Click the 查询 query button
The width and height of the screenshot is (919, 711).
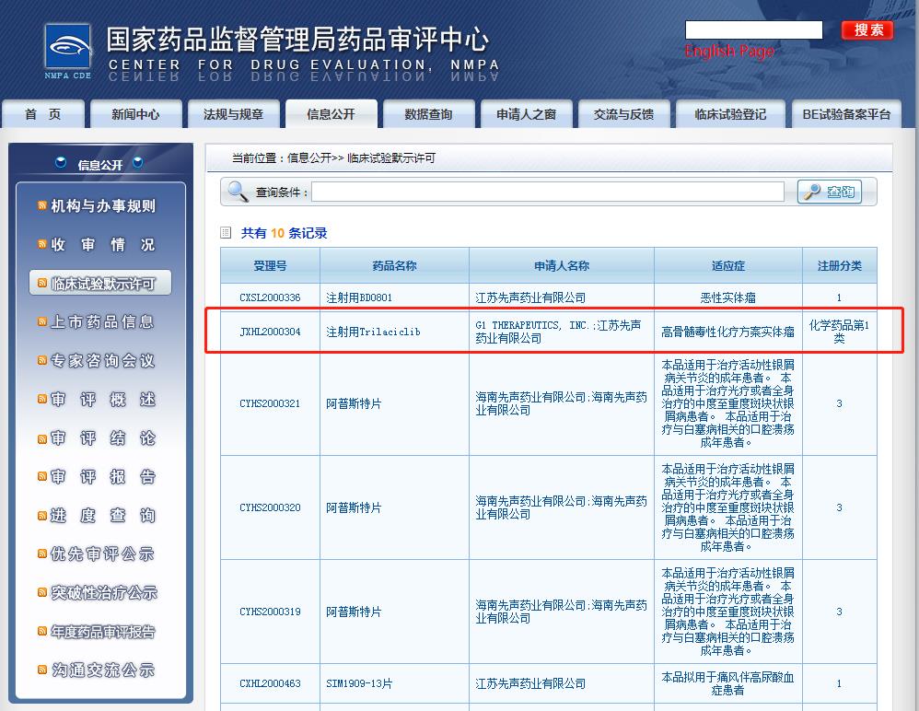click(830, 192)
